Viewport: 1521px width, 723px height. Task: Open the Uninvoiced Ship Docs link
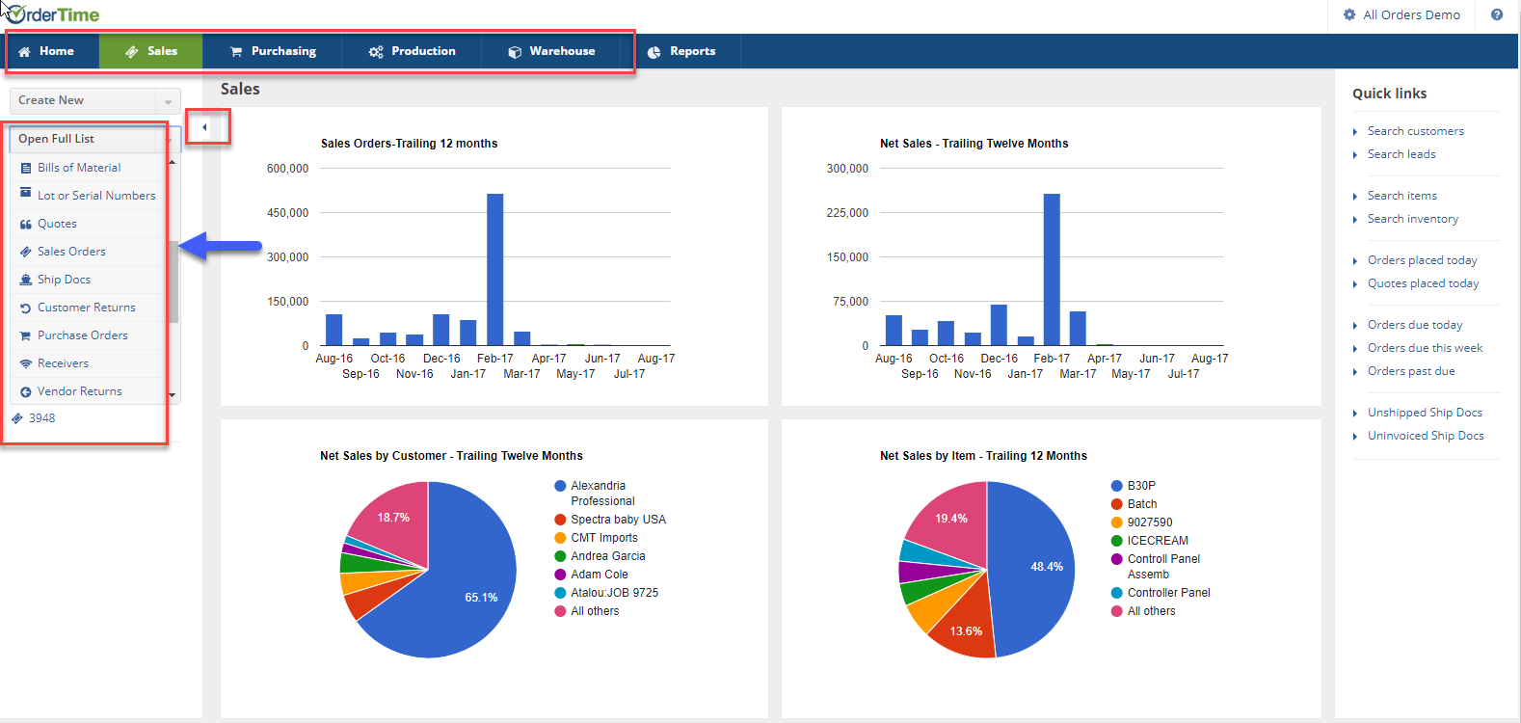pos(1426,436)
